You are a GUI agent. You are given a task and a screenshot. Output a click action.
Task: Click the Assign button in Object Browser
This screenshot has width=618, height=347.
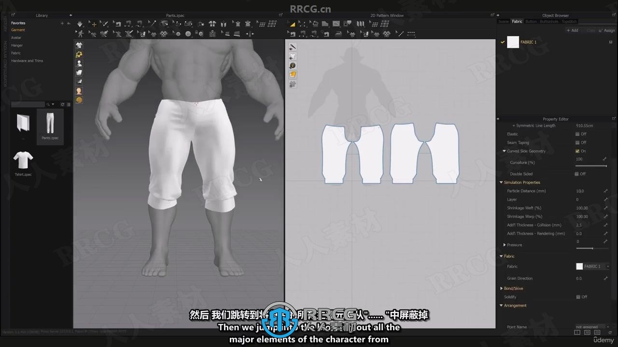tap(608, 30)
